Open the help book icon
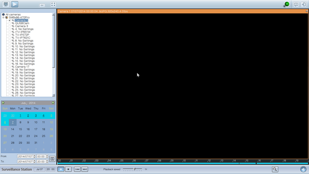Image resolution: width=309 pixels, height=174 pixels. pyautogui.click(x=296, y=4)
